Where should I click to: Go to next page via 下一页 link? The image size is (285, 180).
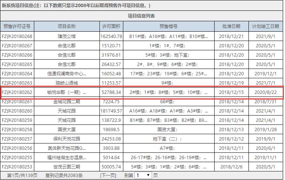[x=108, y=176]
